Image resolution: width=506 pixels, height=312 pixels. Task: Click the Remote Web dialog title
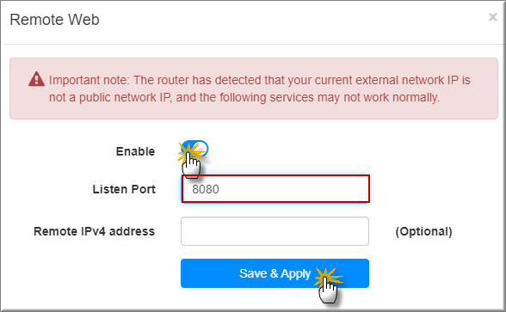pos(54,20)
